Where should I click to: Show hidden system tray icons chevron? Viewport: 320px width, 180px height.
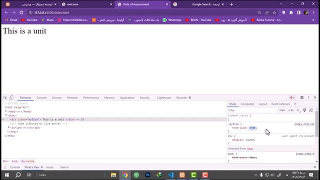coord(255,175)
